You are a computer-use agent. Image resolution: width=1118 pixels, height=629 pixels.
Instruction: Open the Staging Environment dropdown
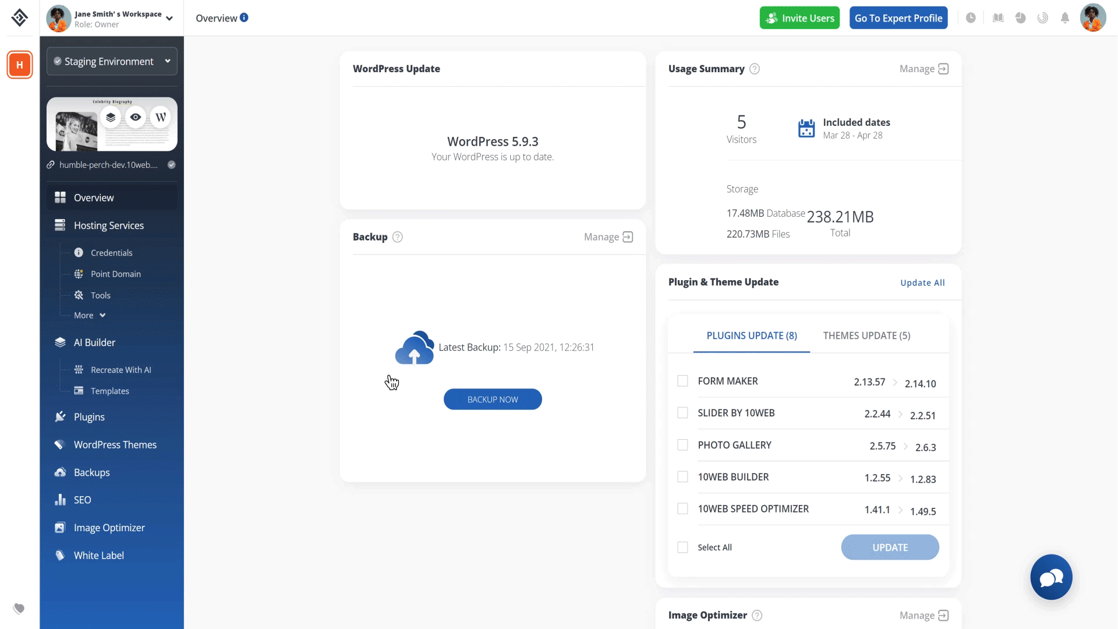112,61
